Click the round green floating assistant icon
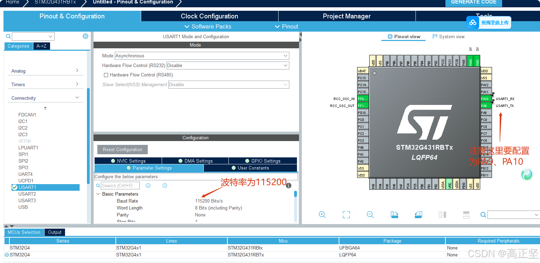Image resolution: width=540 pixels, height=263 pixels. (x=527, y=174)
